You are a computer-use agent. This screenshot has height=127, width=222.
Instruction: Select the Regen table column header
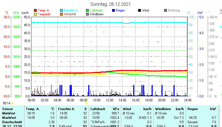click(x=192, y=109)
